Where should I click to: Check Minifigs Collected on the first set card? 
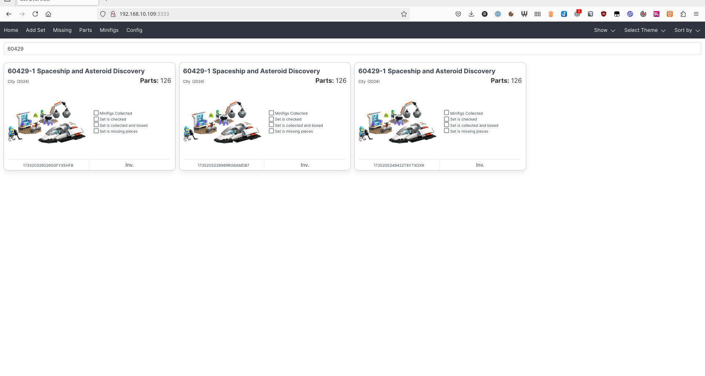coord(96,113)
